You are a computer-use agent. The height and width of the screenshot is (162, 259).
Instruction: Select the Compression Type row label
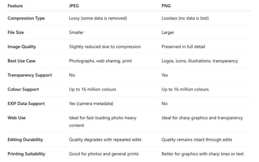click(26, 18)
